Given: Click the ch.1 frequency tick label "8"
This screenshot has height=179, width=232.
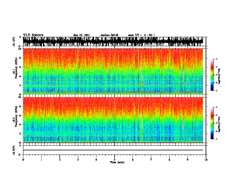Looking at the screenshot, I should click(x=21, y=58).
